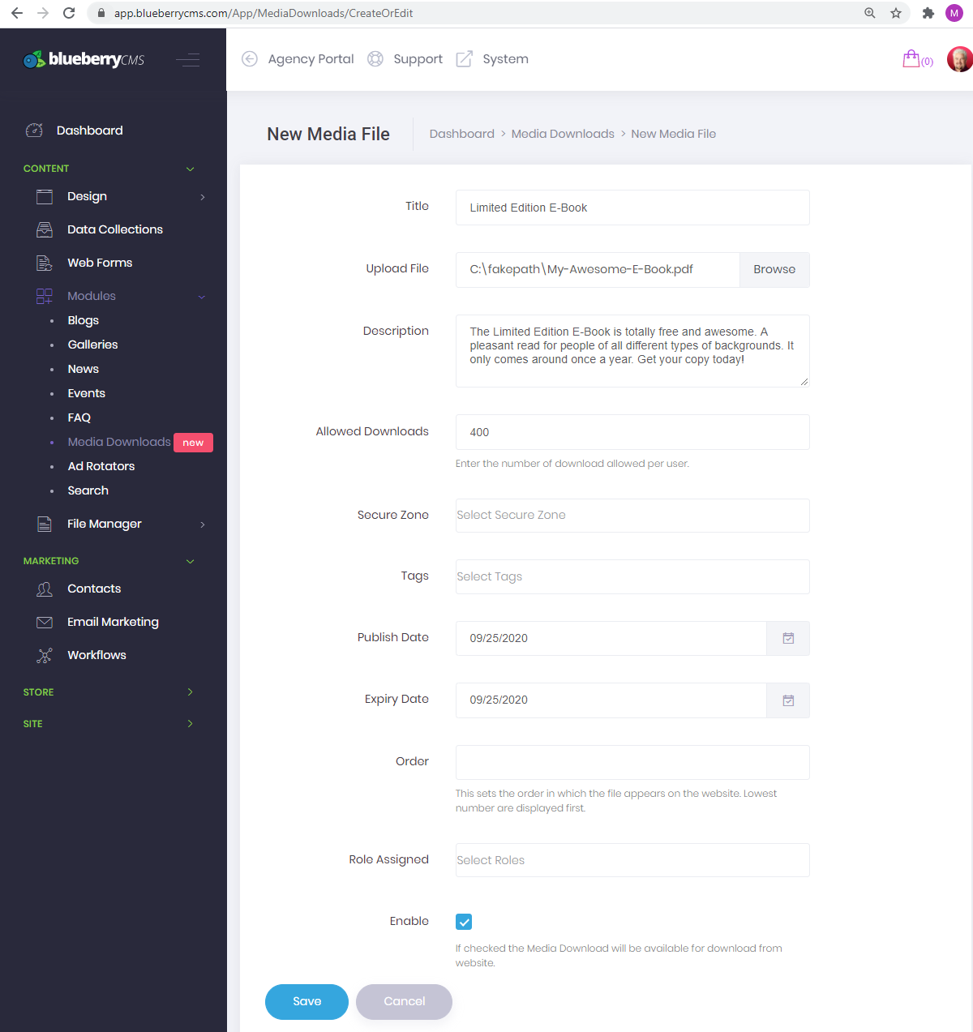Open Expiry Date calendar picker
This screenshot has height=1032, width=973.
tap(788, 700)
